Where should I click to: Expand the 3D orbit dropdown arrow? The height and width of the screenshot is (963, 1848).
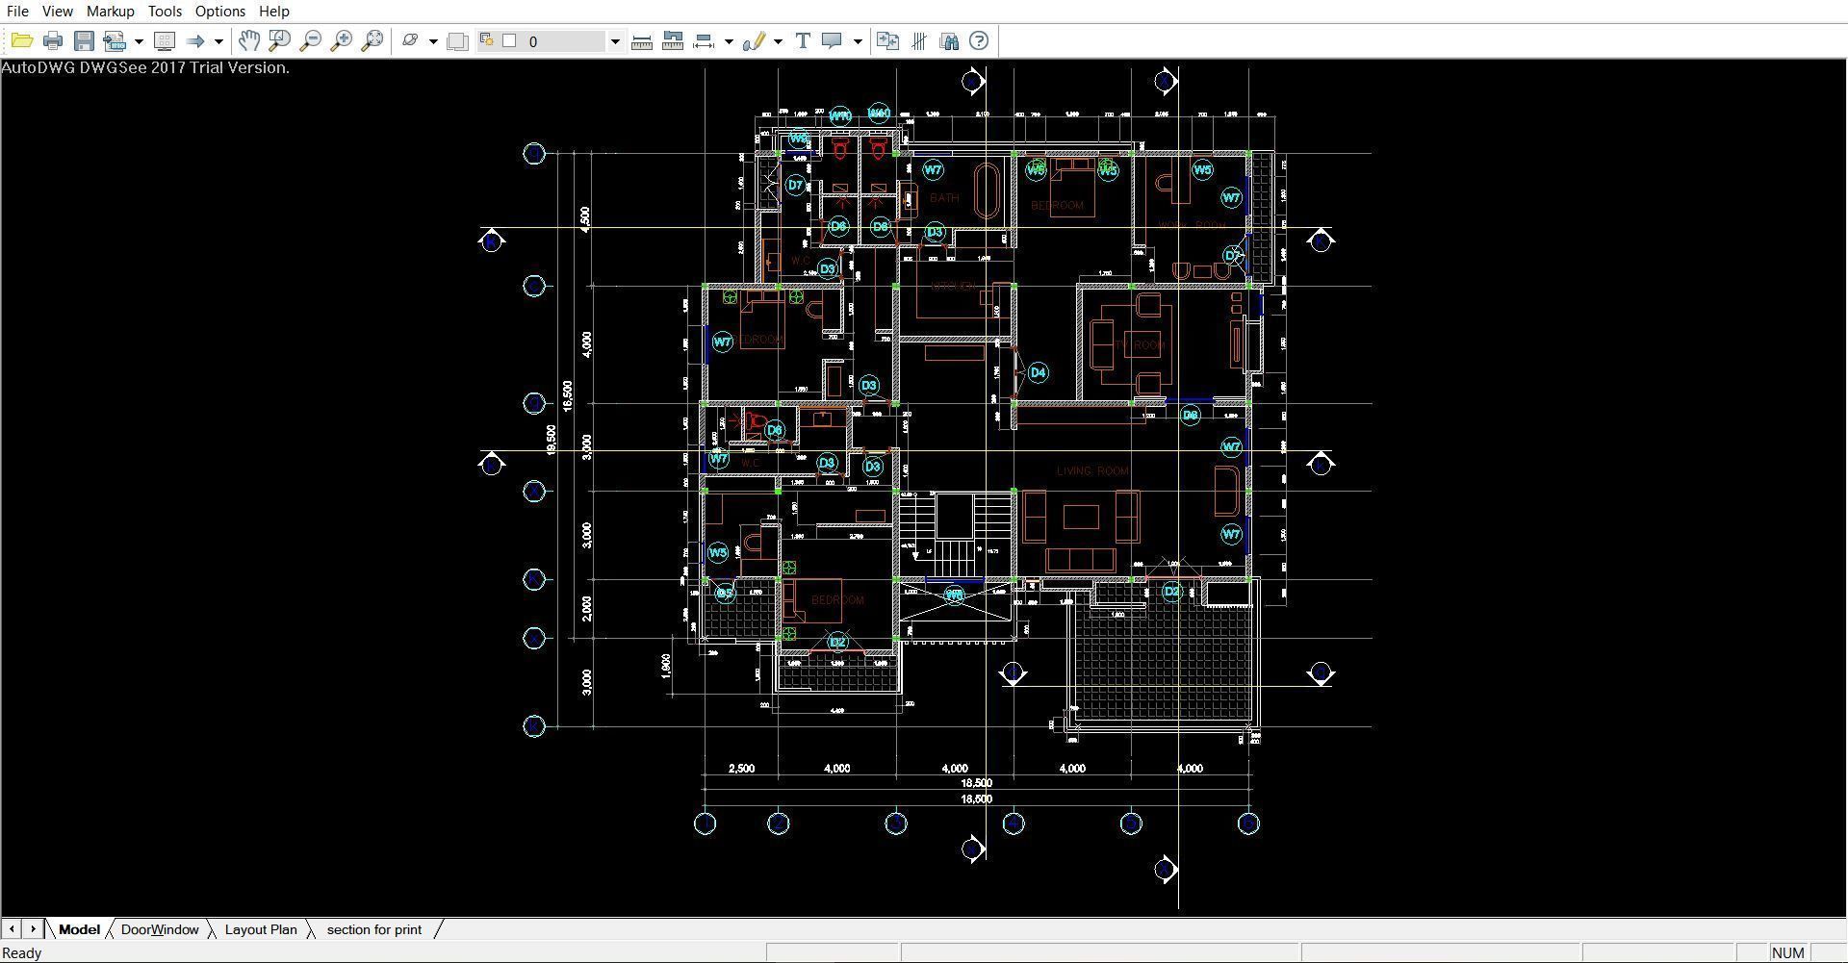tap(433, 40)
